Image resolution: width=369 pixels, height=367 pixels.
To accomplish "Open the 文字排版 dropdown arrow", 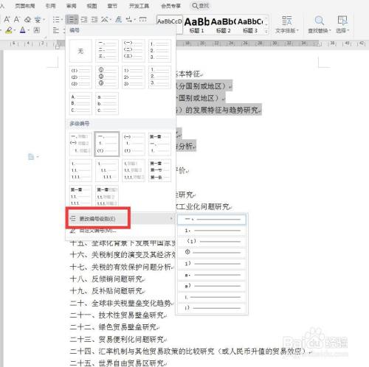I will click(297, 31).
